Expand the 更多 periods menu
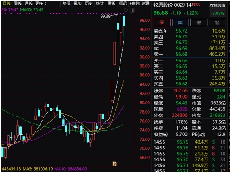231x173 pixels. [41, 3]
